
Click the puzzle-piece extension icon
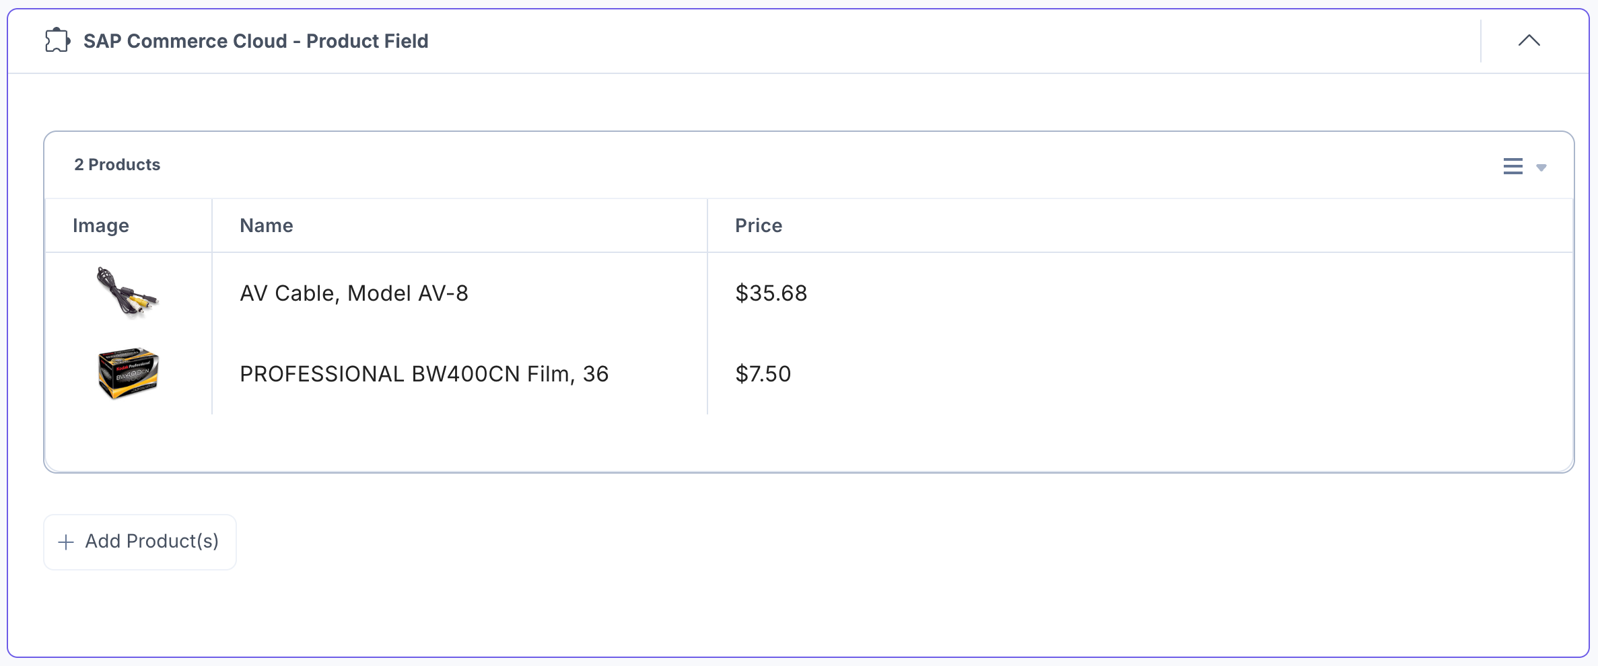(x=58, y=40)
